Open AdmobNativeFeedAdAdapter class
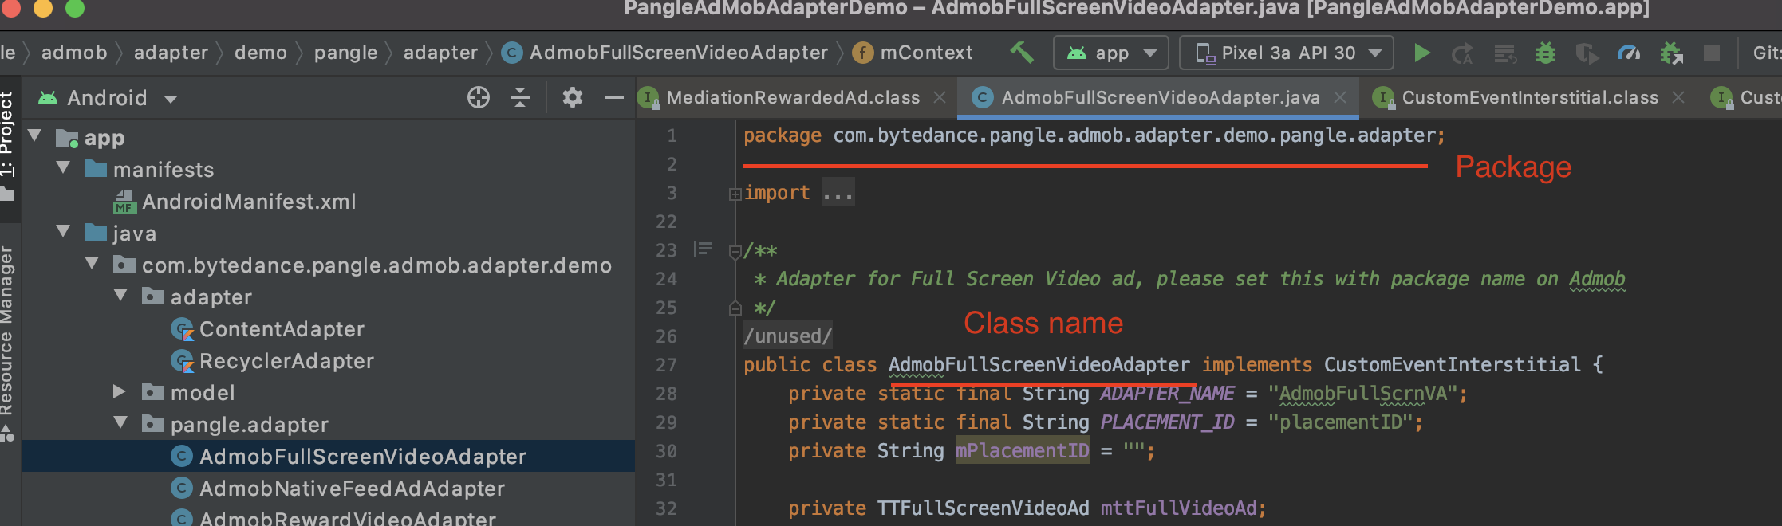Image resolution: width=1782 pixels, height=526 pixels. click(x=352, y=489)
